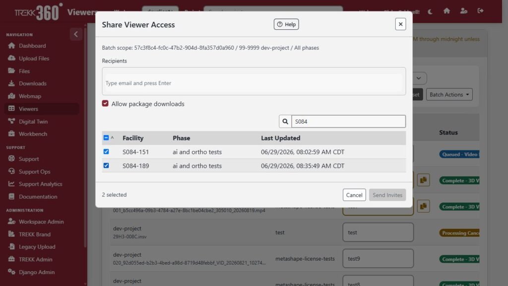Uncheck Allow package downloads

pyautogui.click(x=105, y=103)
